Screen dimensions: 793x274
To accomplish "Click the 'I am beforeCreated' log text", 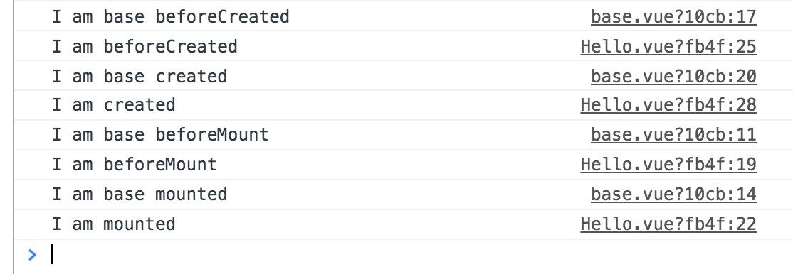I will (x=145, y=47).
